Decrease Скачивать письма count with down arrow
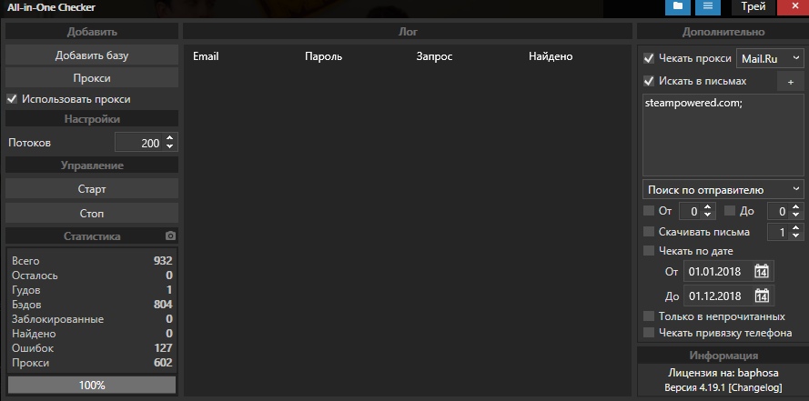Screen dimensions: 809x401 click(x=796, y=236)
